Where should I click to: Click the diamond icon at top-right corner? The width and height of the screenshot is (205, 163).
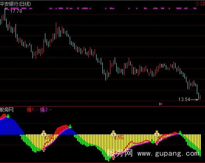tap(197, 3)
